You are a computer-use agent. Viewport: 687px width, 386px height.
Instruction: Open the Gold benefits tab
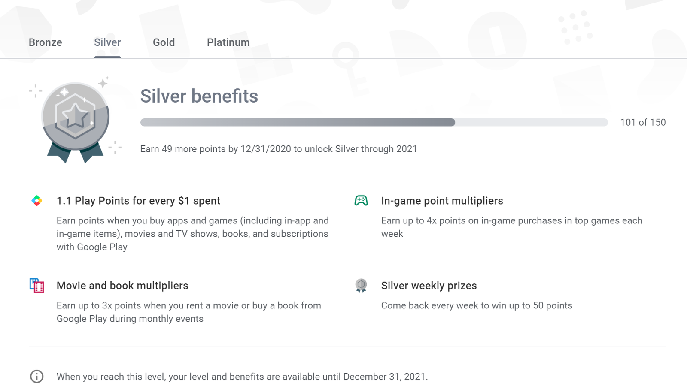[x=164, y=42]
